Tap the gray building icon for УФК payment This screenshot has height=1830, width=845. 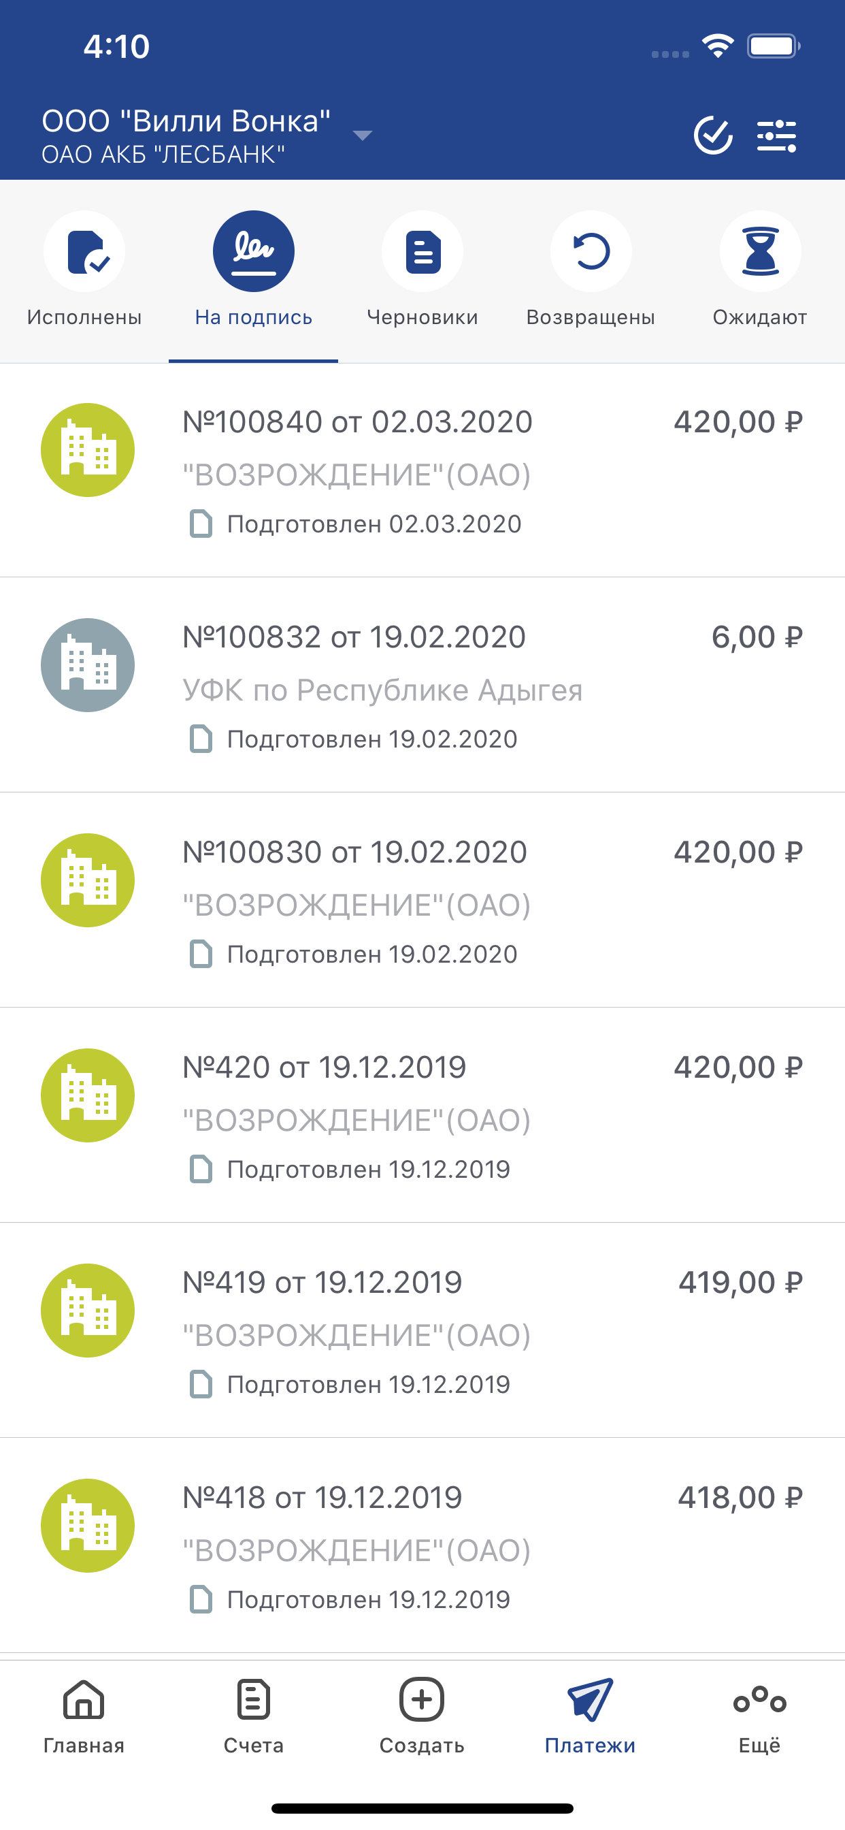[88, 665]
